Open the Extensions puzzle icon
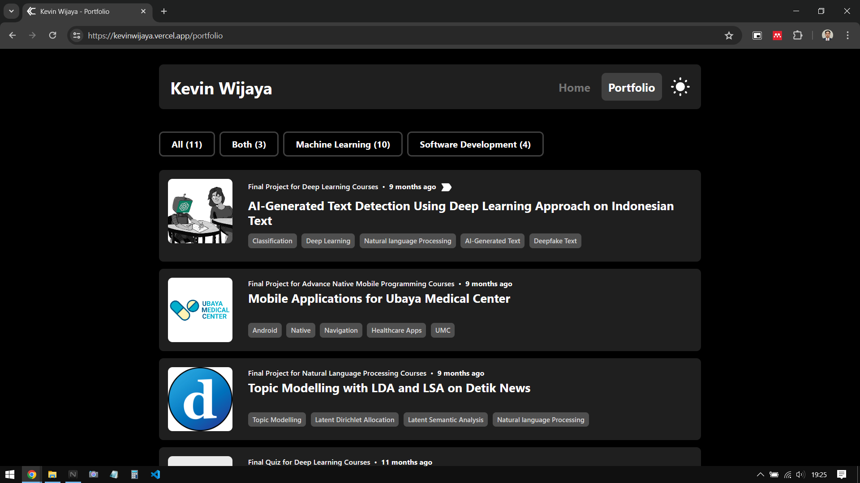Screen dimensions: 860x483 [x=798, y=35]
